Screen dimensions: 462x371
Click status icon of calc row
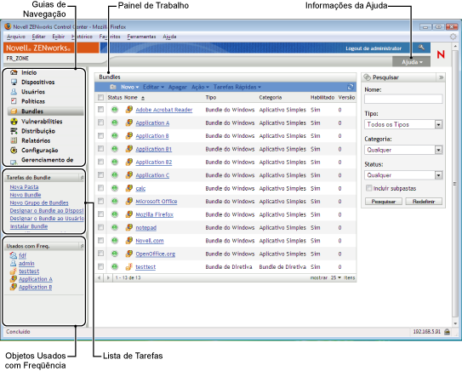pos(115,188)
